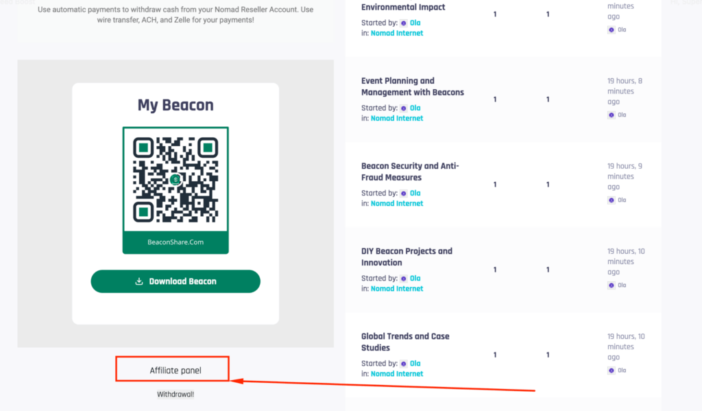Open DIY Beacon Projects and Innovation topic
This screenshot has height=411, width=702.
(407, 257)
